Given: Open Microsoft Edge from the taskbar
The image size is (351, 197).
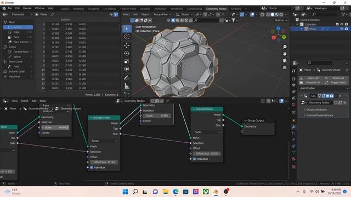Looking at the screenshot, I should coord(175,192).
